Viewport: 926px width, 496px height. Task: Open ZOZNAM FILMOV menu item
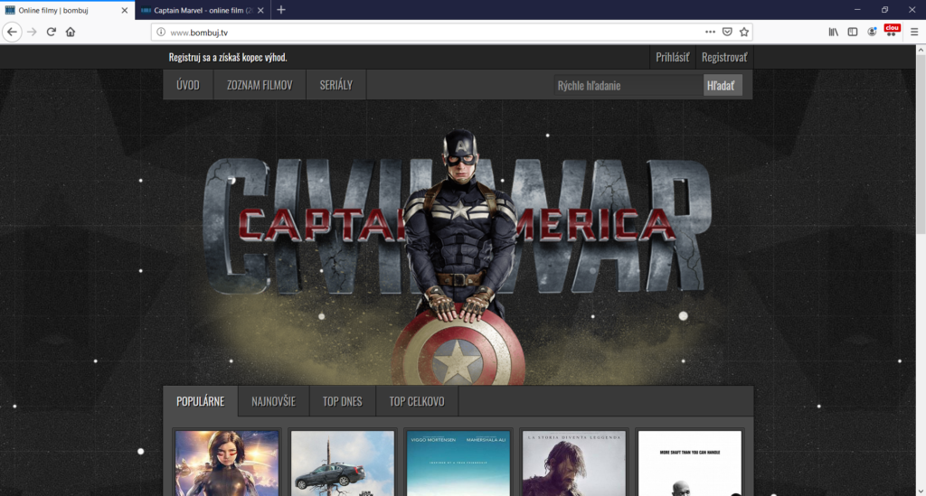(x=260, y=85)
